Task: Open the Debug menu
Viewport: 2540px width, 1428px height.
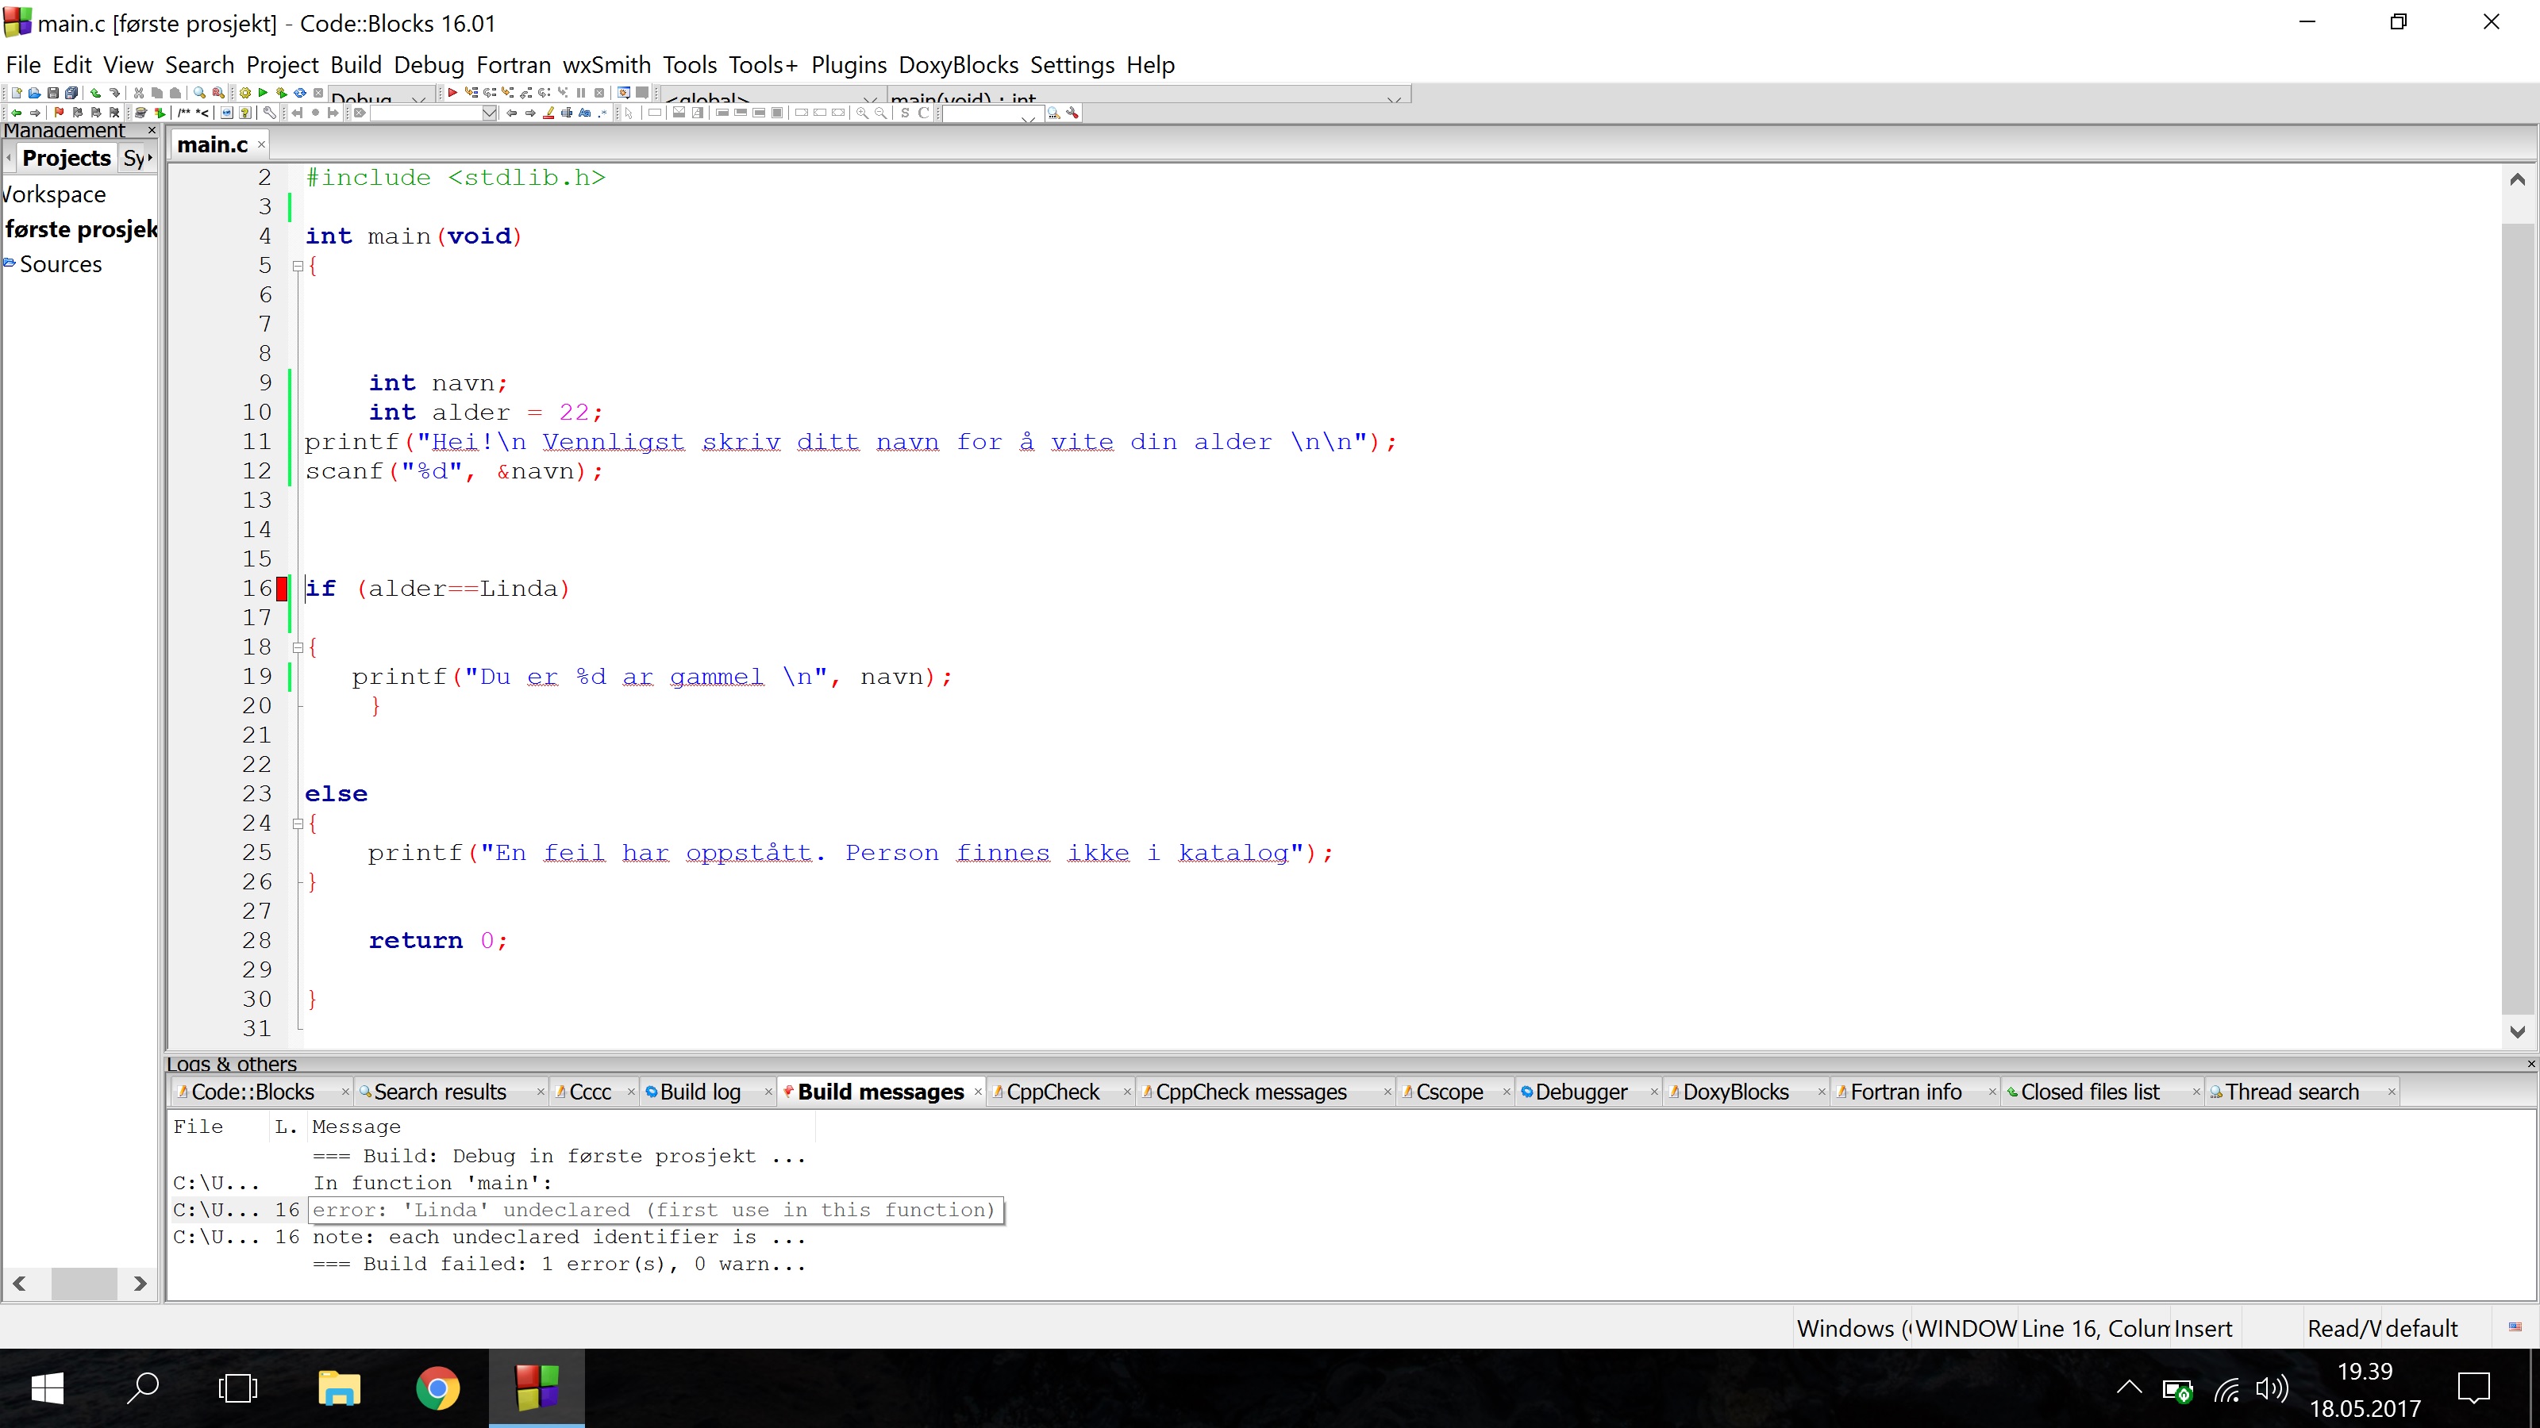Action: (429, 65)
